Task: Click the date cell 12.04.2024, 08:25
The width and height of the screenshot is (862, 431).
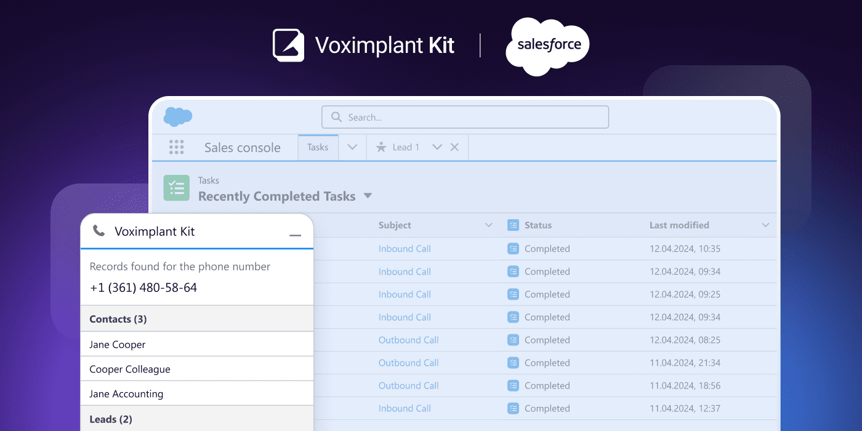Action: pyautogui.click(x=685, y=340)
